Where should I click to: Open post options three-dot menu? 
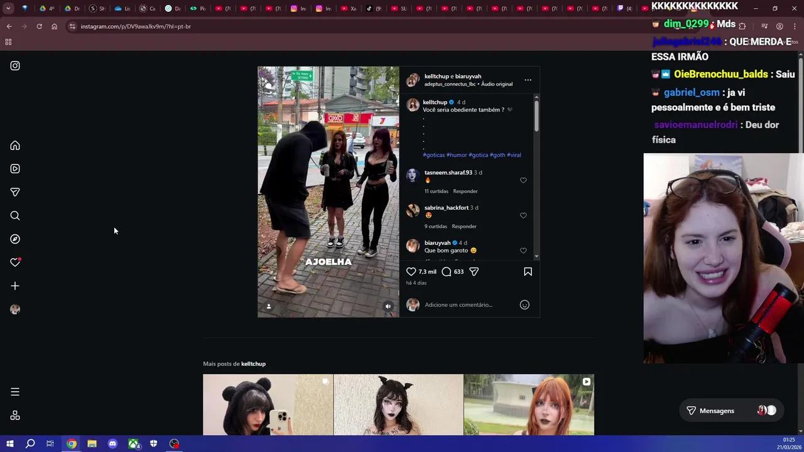click(x=528, y=80)
